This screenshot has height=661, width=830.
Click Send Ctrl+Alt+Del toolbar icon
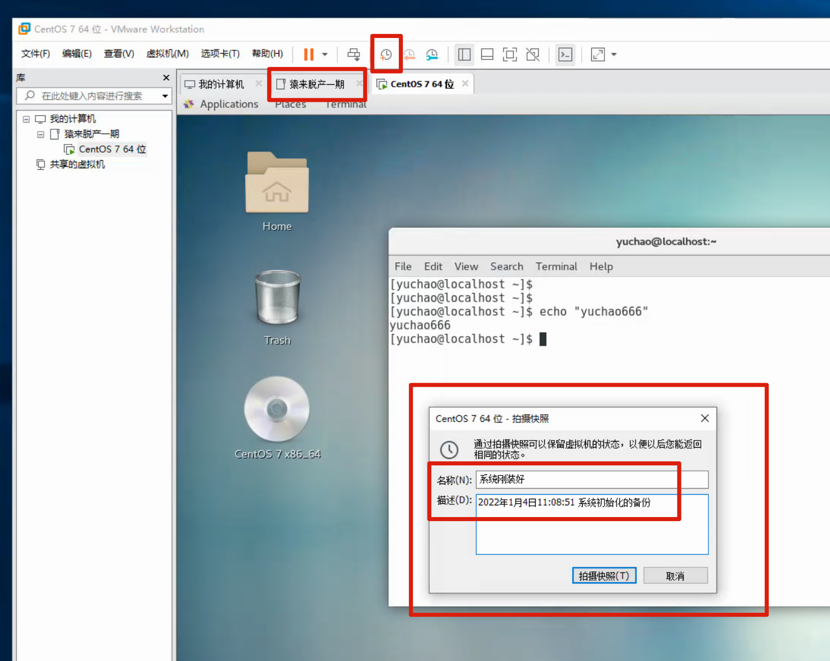tap(354, 54)
